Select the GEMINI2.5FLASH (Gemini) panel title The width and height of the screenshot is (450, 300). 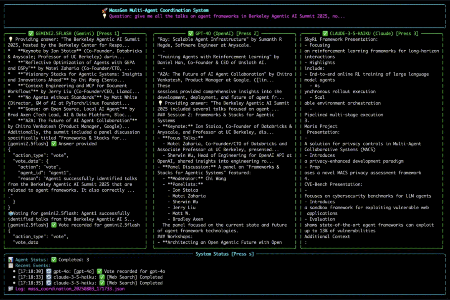click(x=65, y=33)
